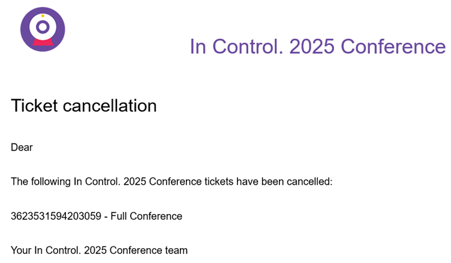Click the "In Control. 2025 Conference" header title

[317, 47]
